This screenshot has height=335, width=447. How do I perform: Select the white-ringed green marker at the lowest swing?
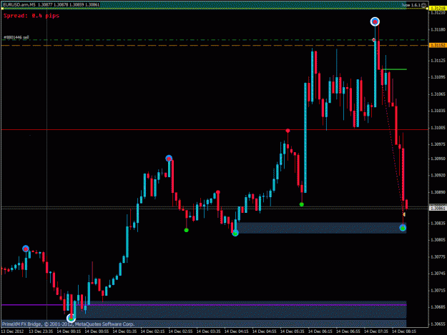click(72, 318)
